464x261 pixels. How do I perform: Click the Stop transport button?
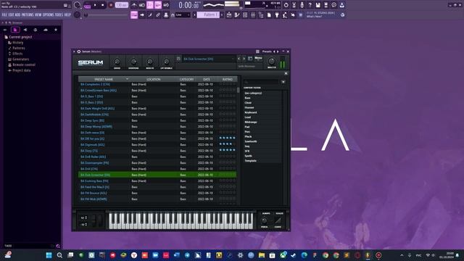(x=103, y=5)
